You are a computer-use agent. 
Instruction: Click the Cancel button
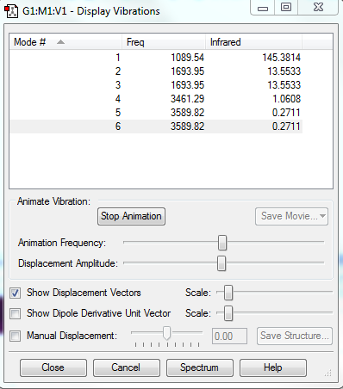point(127,367)
